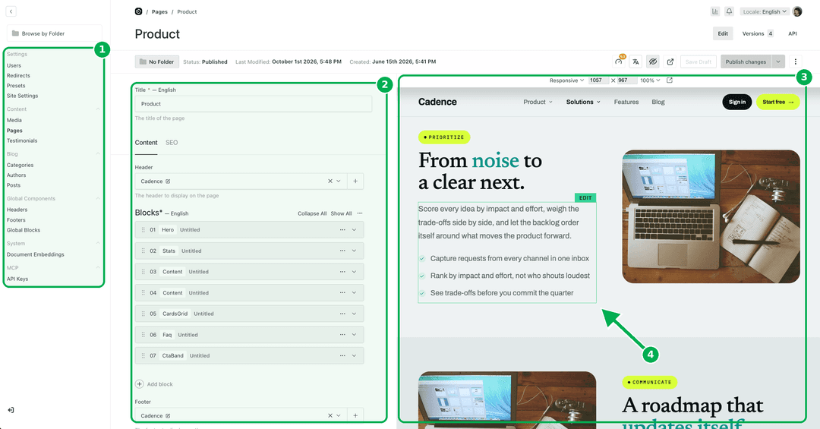Open the API tab
This screenshot has width=820, height=429.
point(792,33)
